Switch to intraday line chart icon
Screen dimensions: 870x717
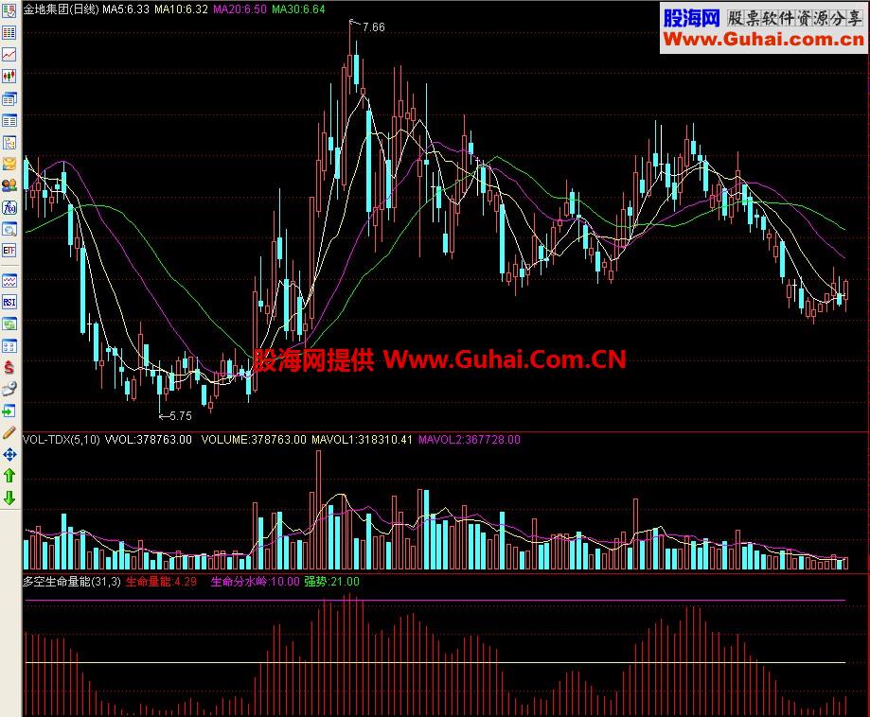tap(9, 54)
